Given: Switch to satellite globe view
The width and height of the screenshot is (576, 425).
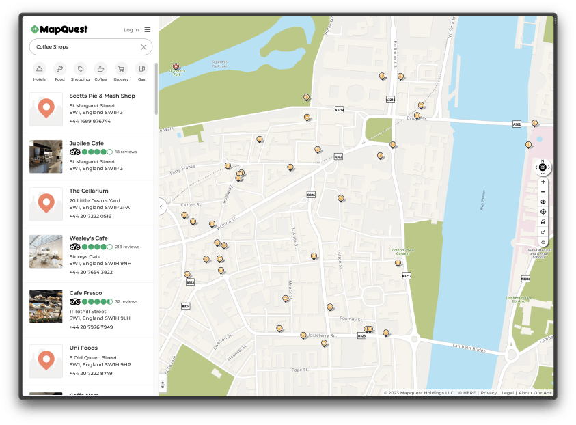Looking at the screenshot, I should [543, 202].
